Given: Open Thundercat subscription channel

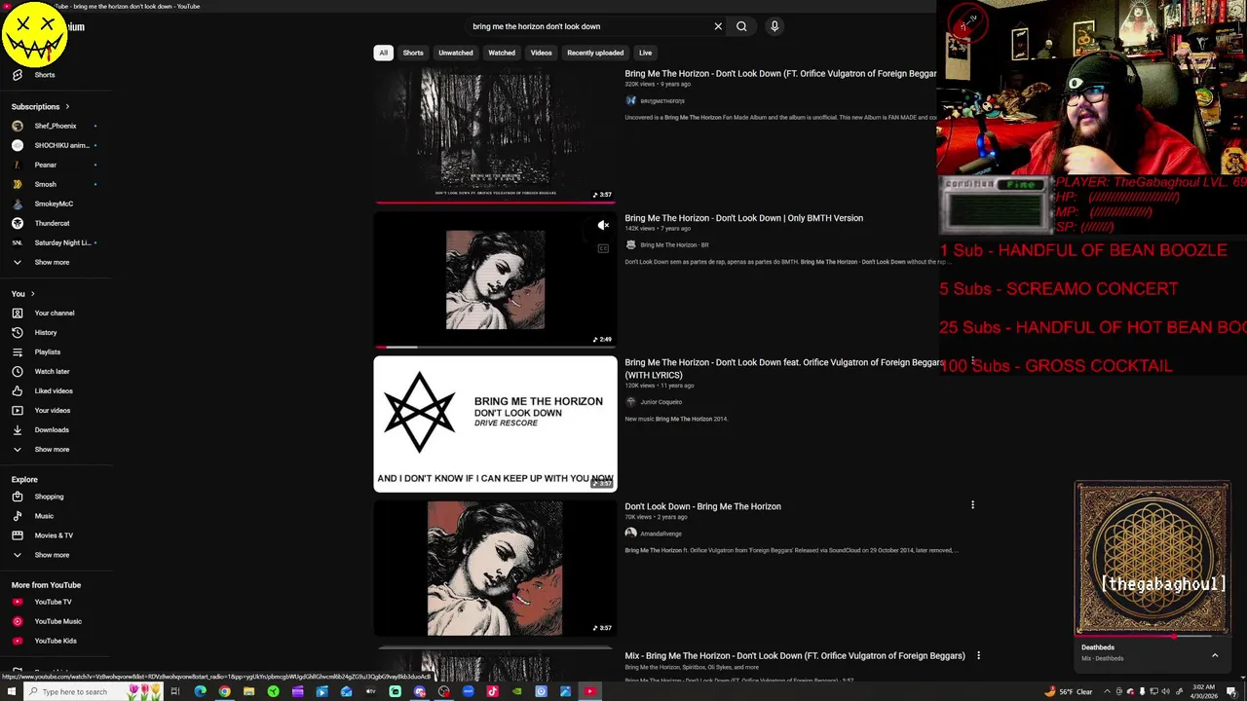Looking at the screenshot, I should click(51, 223).
